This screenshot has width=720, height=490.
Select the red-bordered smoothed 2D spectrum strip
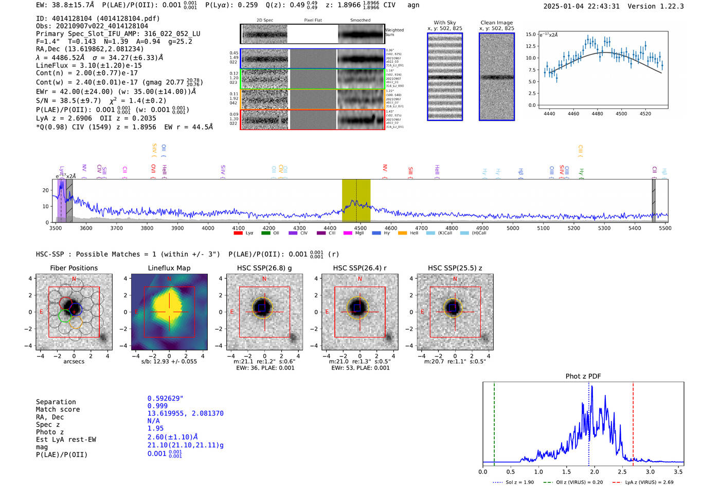361,120
